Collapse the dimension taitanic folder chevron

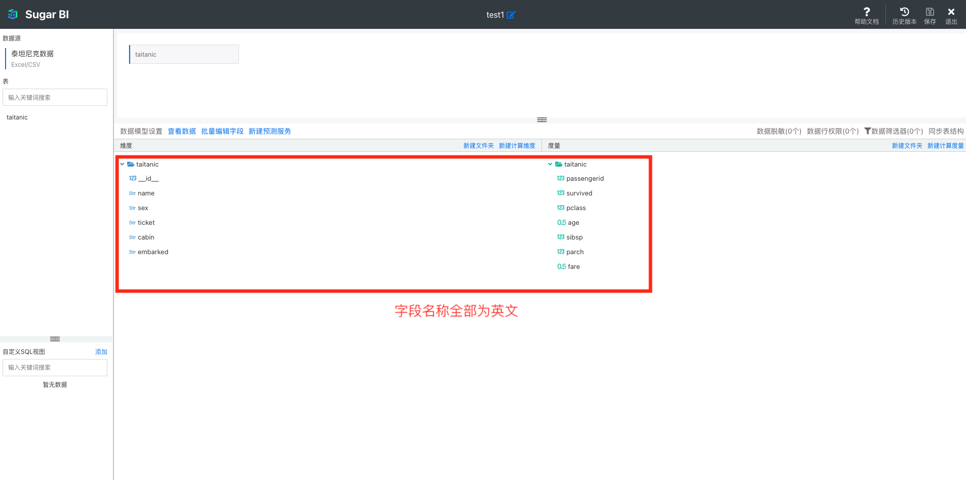point(122,164)
